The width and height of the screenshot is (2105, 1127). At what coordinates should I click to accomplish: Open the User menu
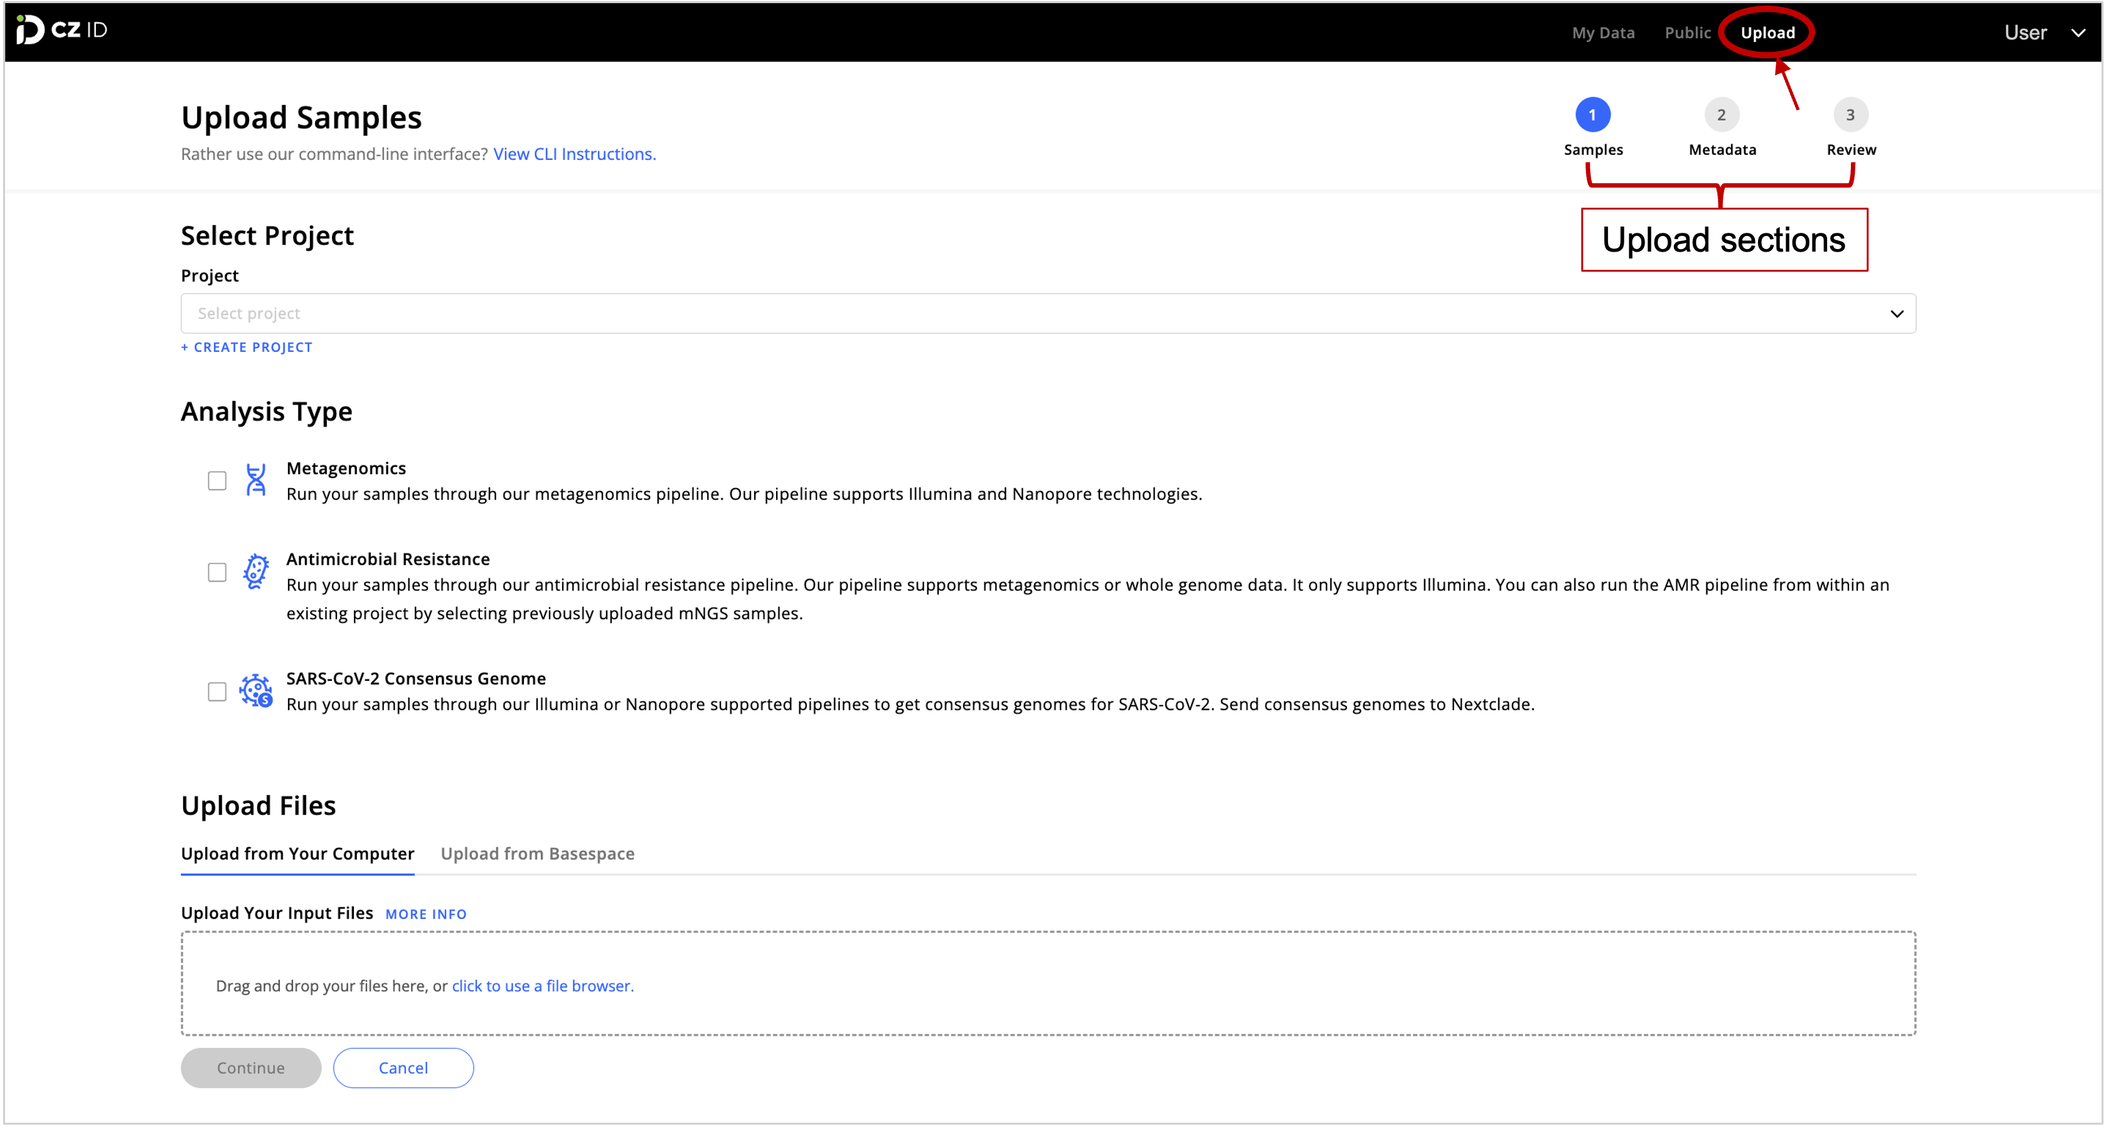point(2027,33)
